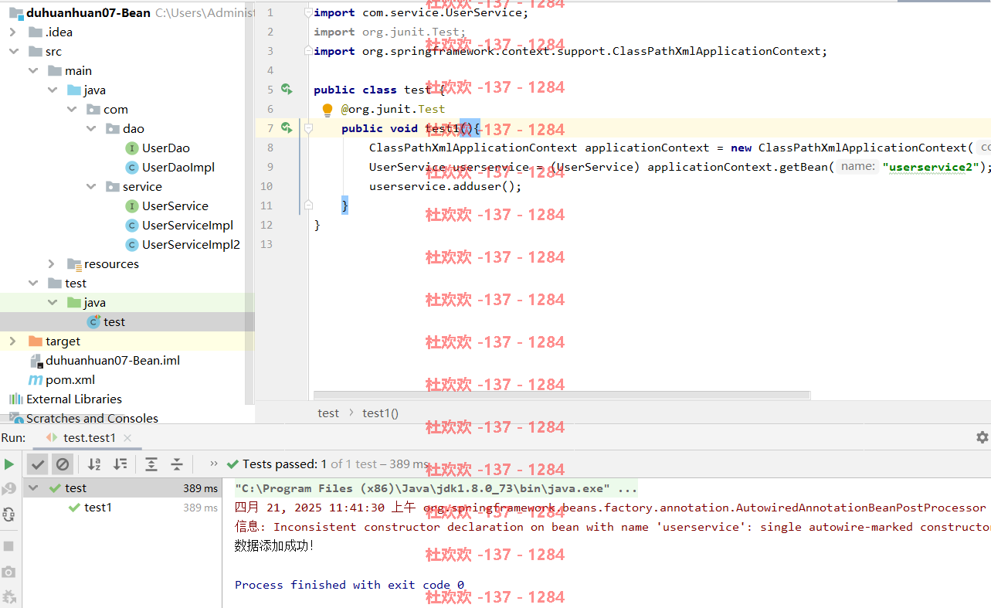Viewport: 991px width, 608px height.
Task: Switch to the test.test1 run tab
Action: coord(89,438)
